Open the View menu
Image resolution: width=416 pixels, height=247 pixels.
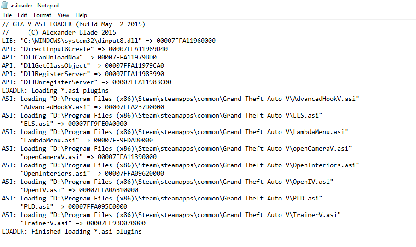tap(64, 15)
